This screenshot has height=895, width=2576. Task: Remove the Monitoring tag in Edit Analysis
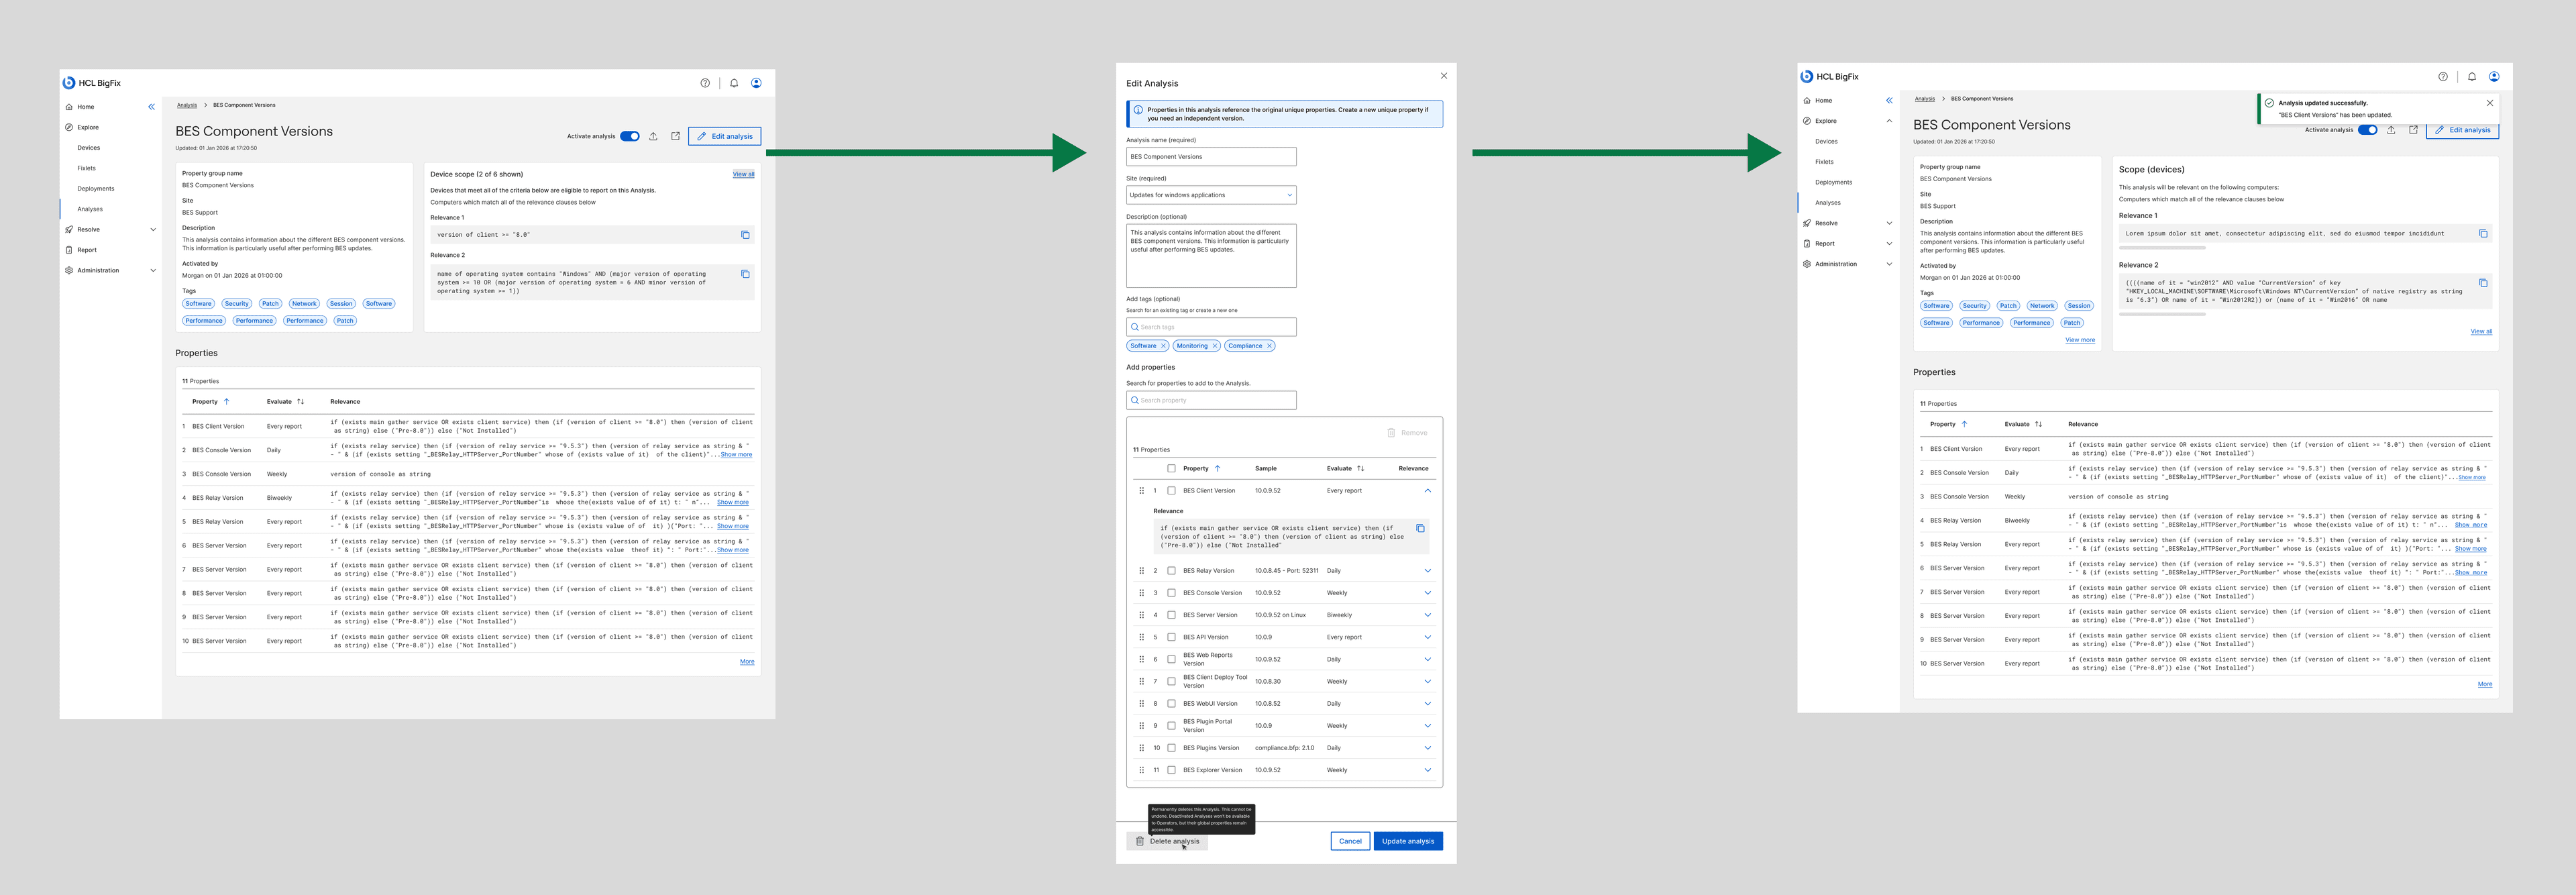[1215, 346]
